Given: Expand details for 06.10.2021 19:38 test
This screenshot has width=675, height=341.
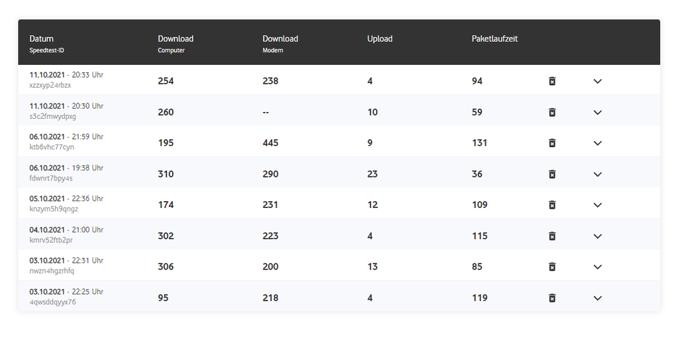Looking at the screenshot, I should [x=597, y=174].
